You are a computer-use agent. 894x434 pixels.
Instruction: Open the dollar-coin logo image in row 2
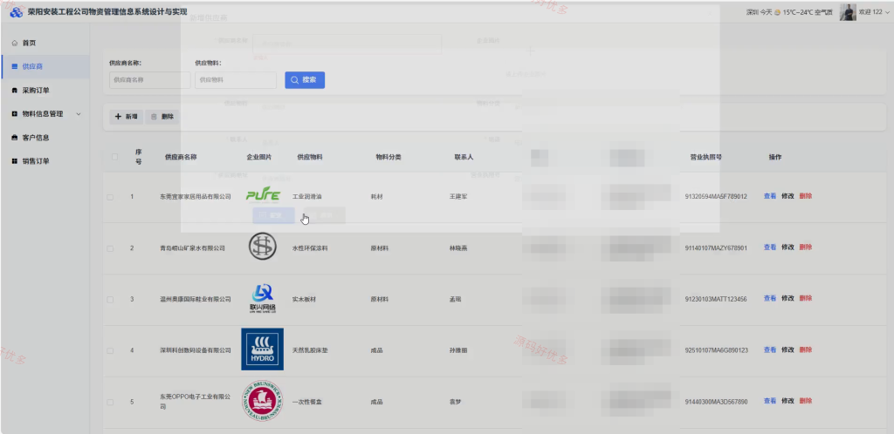(x=262, y=247)
